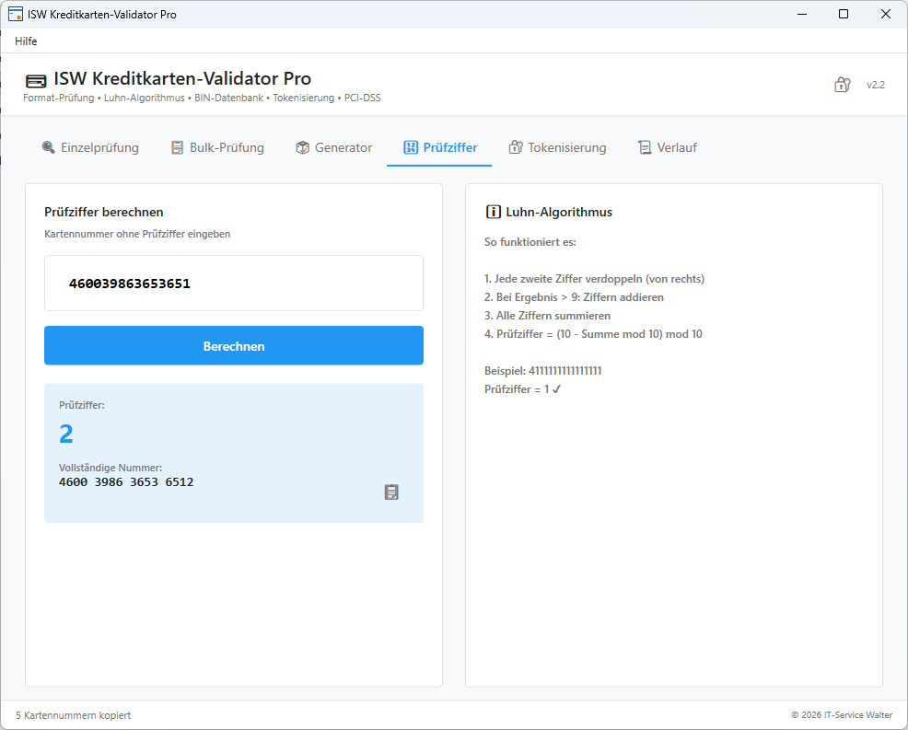This screenshot has width=908, height=730.
Task: Click the magnifier icon for Einzelprüfung
Action: coord(48,147)
